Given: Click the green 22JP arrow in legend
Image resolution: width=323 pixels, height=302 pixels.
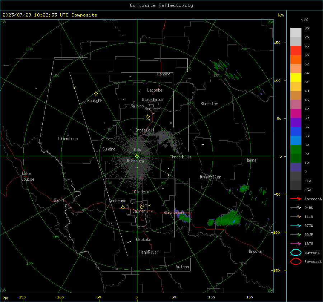Looking at the screenshot, I should click(x=296, y=234).
